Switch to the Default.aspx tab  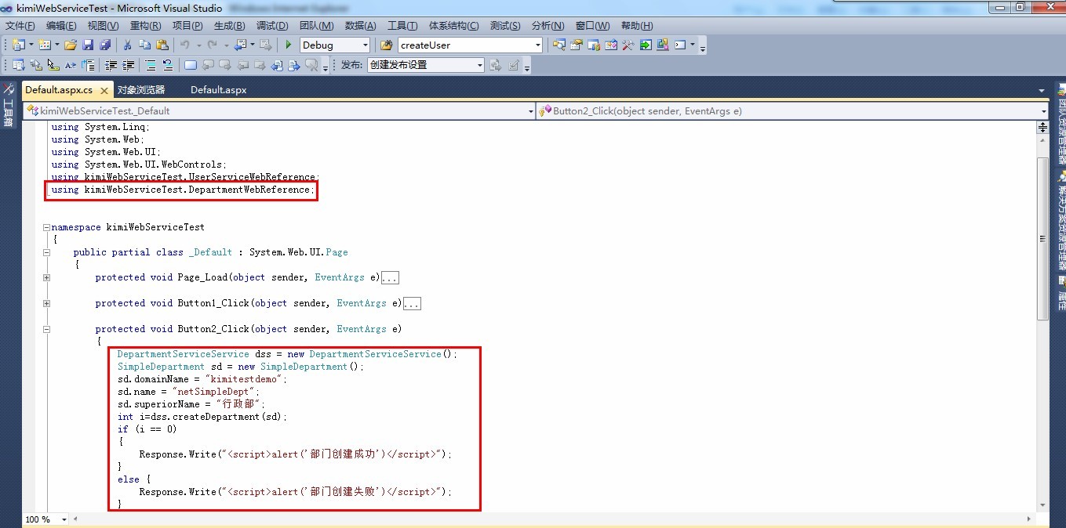point(218,90)
